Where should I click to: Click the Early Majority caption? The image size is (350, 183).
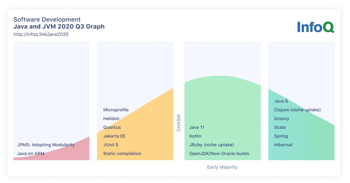click(222, 167)
